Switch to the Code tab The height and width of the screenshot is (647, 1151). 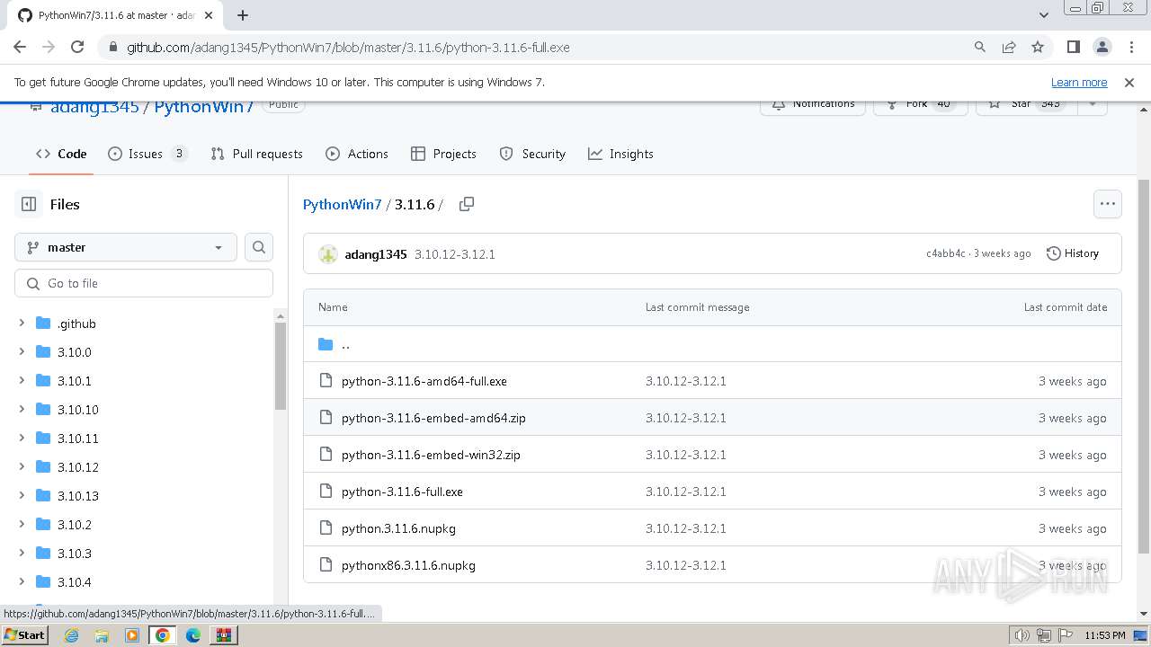61,154
